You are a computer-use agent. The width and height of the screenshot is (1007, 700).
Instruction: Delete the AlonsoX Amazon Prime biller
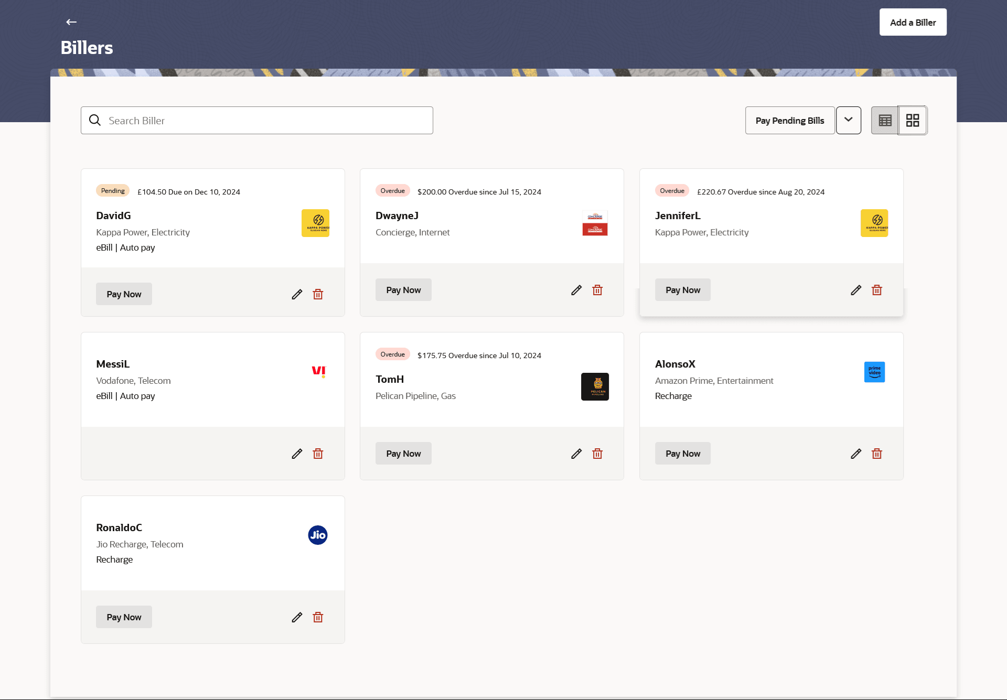click(x=877, y=454)
